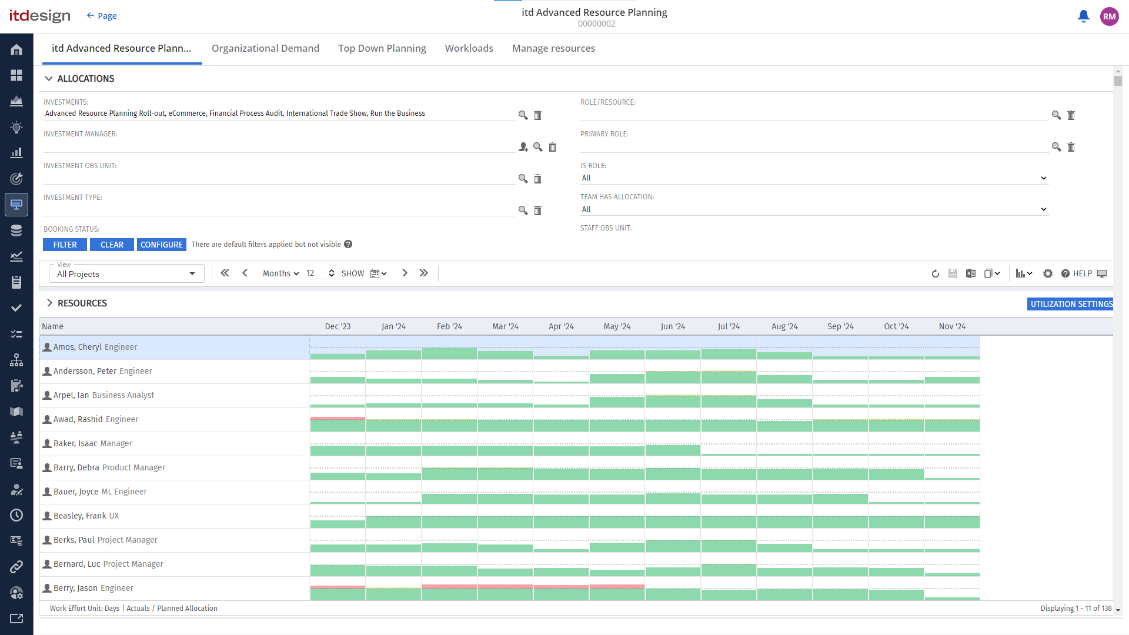Open the Is Role dropdown
Viewport: 1129px width, 635px height.
[814, 178]
